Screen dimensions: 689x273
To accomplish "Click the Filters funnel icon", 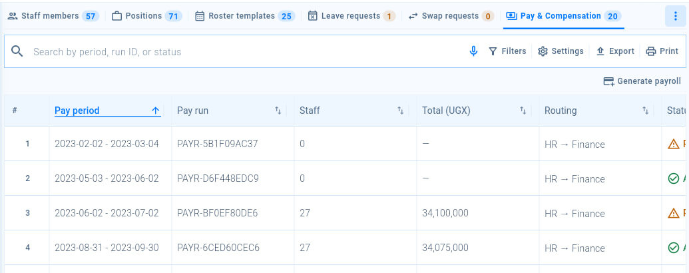I will 493,51.
